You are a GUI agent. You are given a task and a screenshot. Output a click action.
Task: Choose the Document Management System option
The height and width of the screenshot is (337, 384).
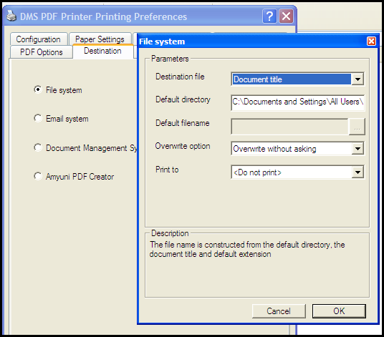[38, 147]
